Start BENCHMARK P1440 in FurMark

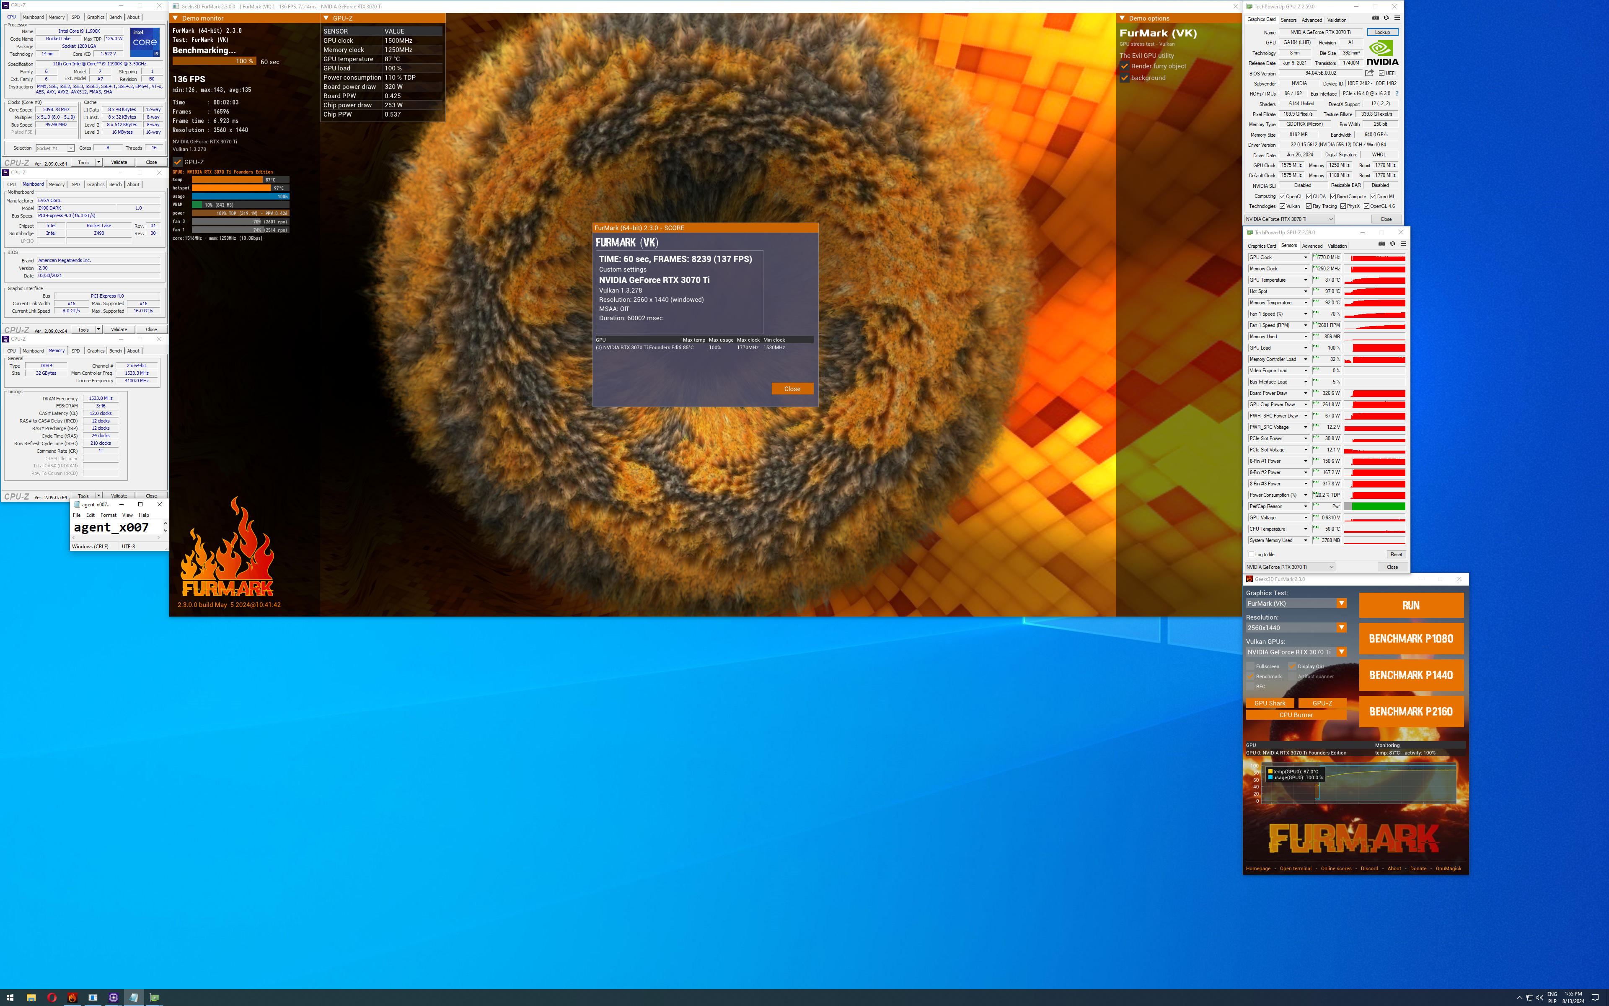point(1411,675)
